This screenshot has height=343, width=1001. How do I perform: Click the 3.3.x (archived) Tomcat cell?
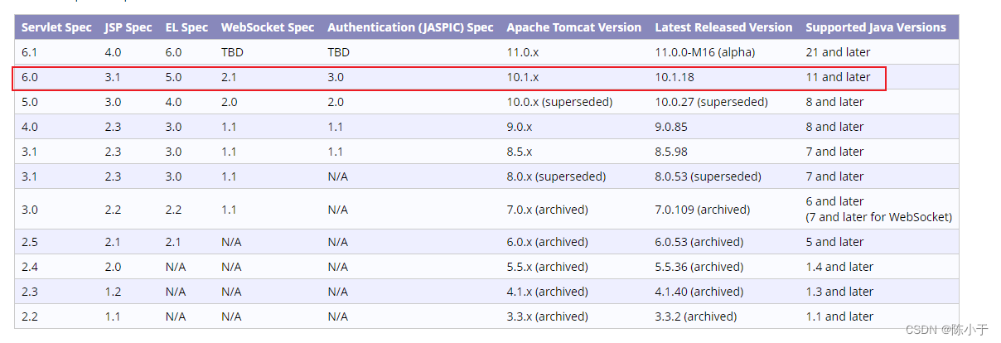[548, 316]
